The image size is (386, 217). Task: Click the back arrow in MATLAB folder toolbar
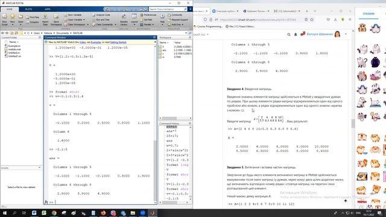point(2,33)
